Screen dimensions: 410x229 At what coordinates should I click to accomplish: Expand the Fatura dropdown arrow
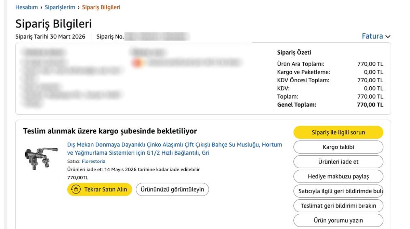pyautogui.click(x=388, y=37)
